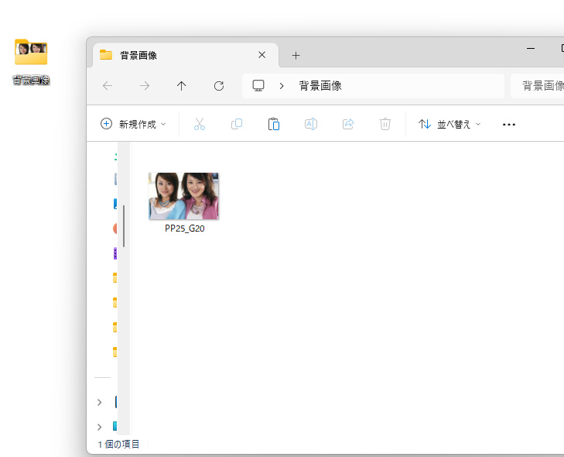Image resolution: width=564 pixels, height=457 pixels.
Task: Open the three-dot more options menu
Action: pyautogui.click(x=509, y=125)
